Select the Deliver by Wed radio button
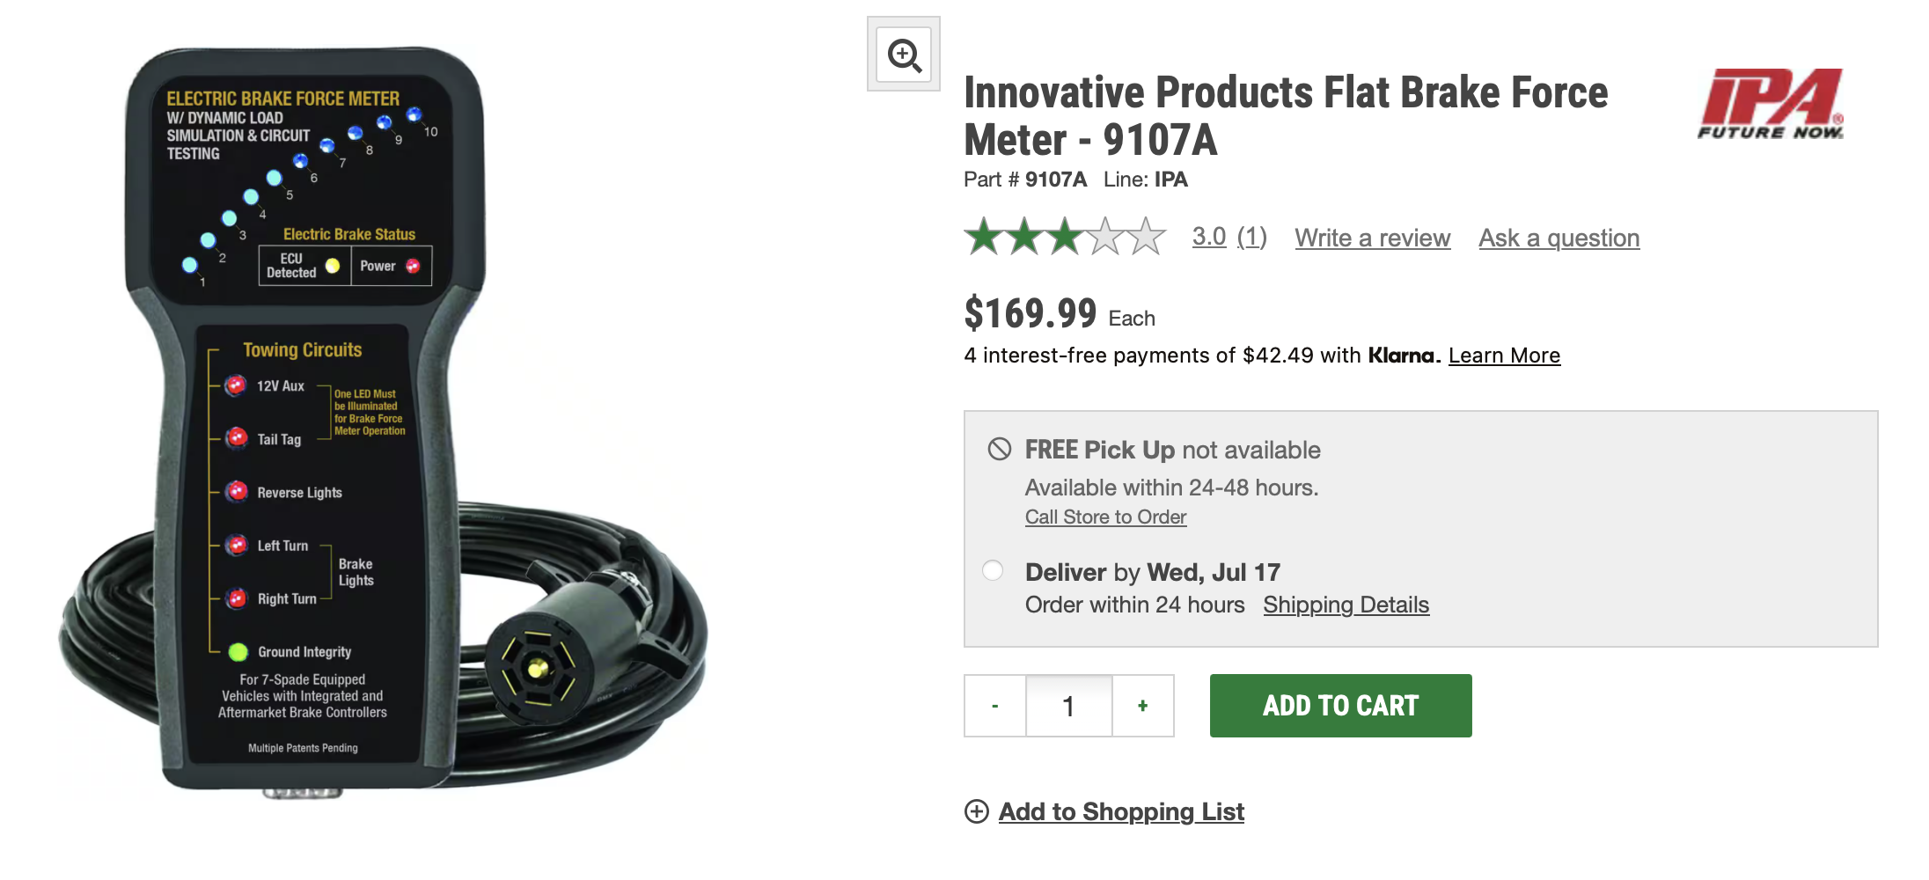The image size is (1929, 880). pos(994,571)
